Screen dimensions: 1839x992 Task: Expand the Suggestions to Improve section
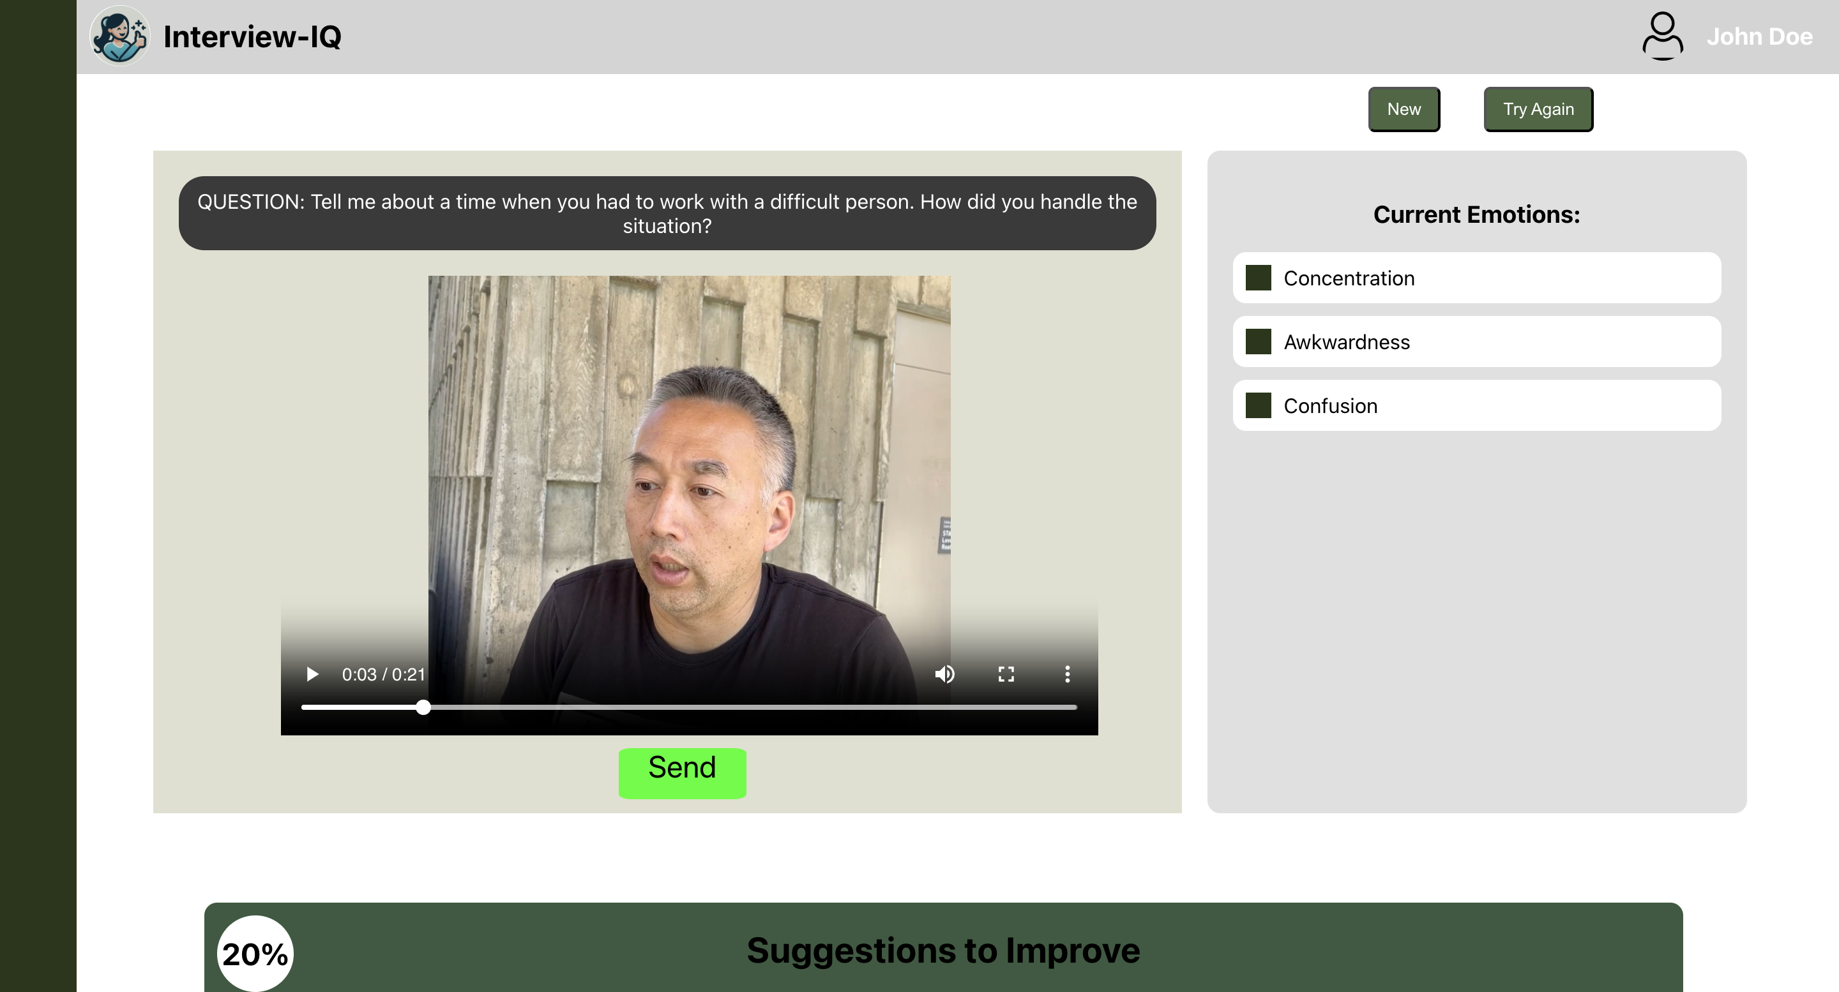pyautogui.click(x=942, y=950)
